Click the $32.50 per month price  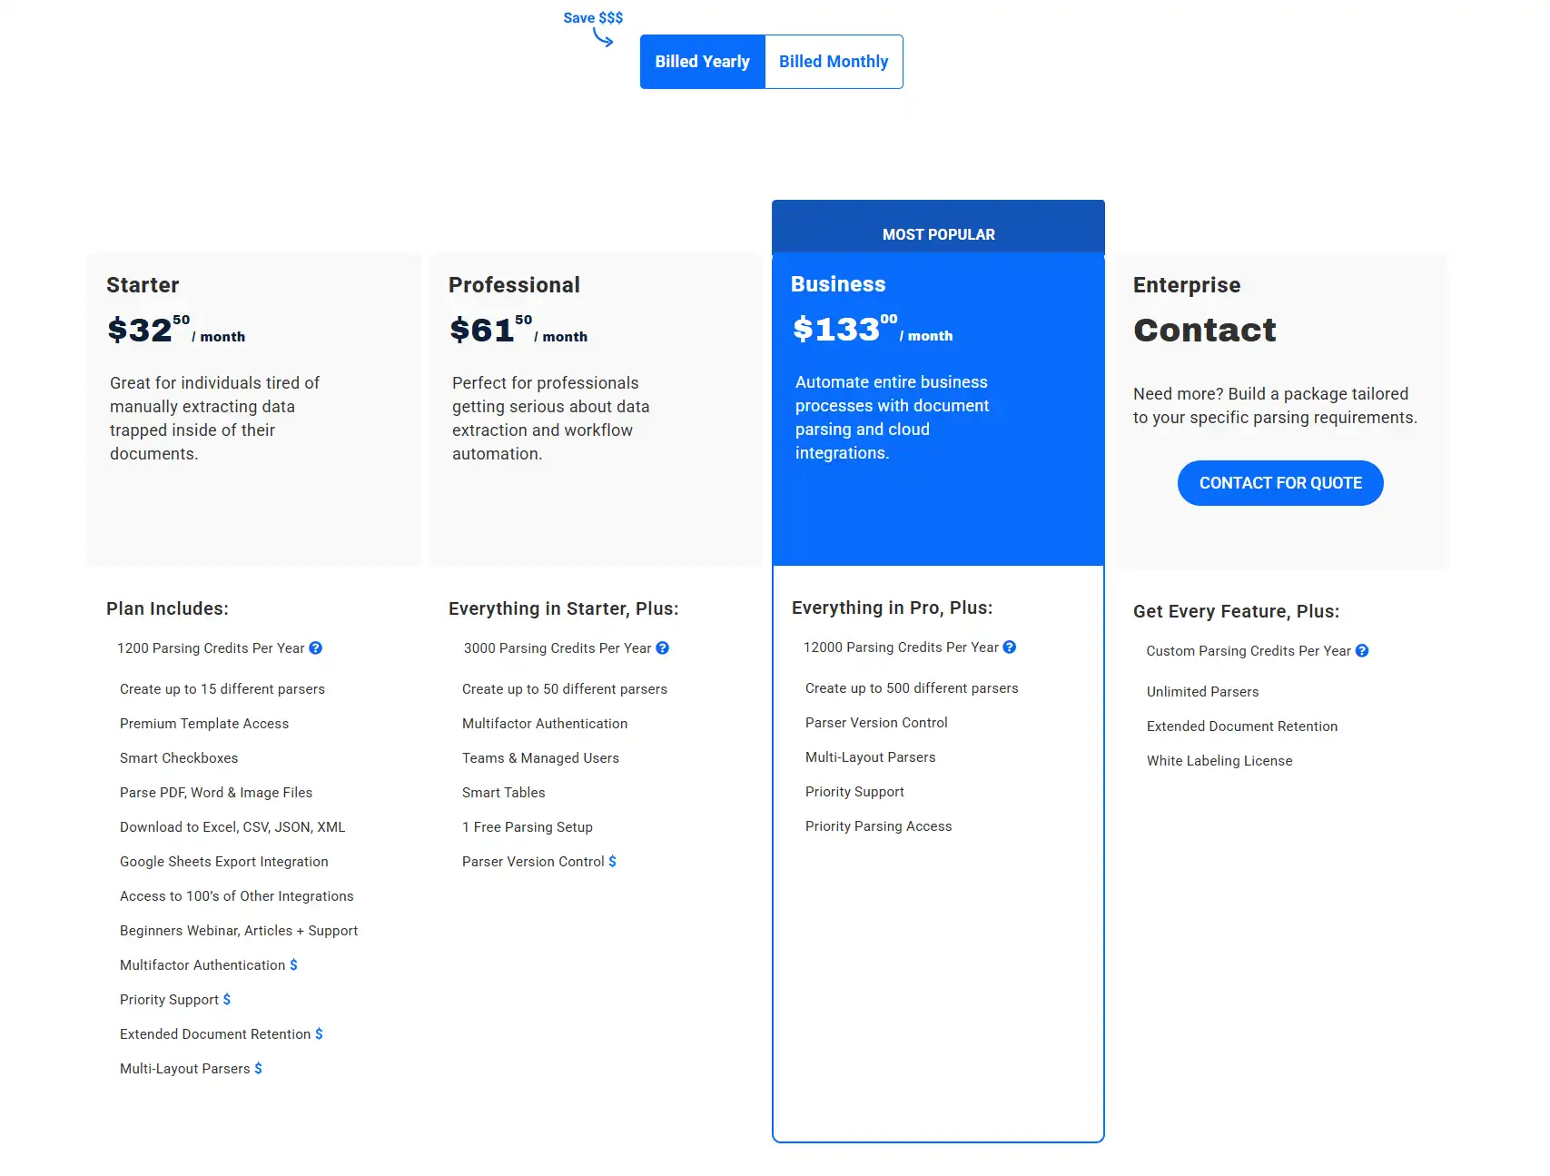176,330
